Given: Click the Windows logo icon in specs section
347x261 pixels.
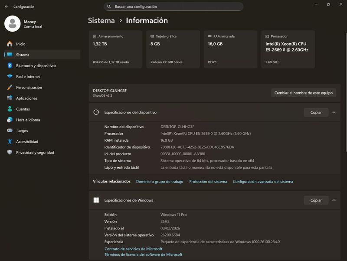Looking at the screenshot, I should pos(96,200).
